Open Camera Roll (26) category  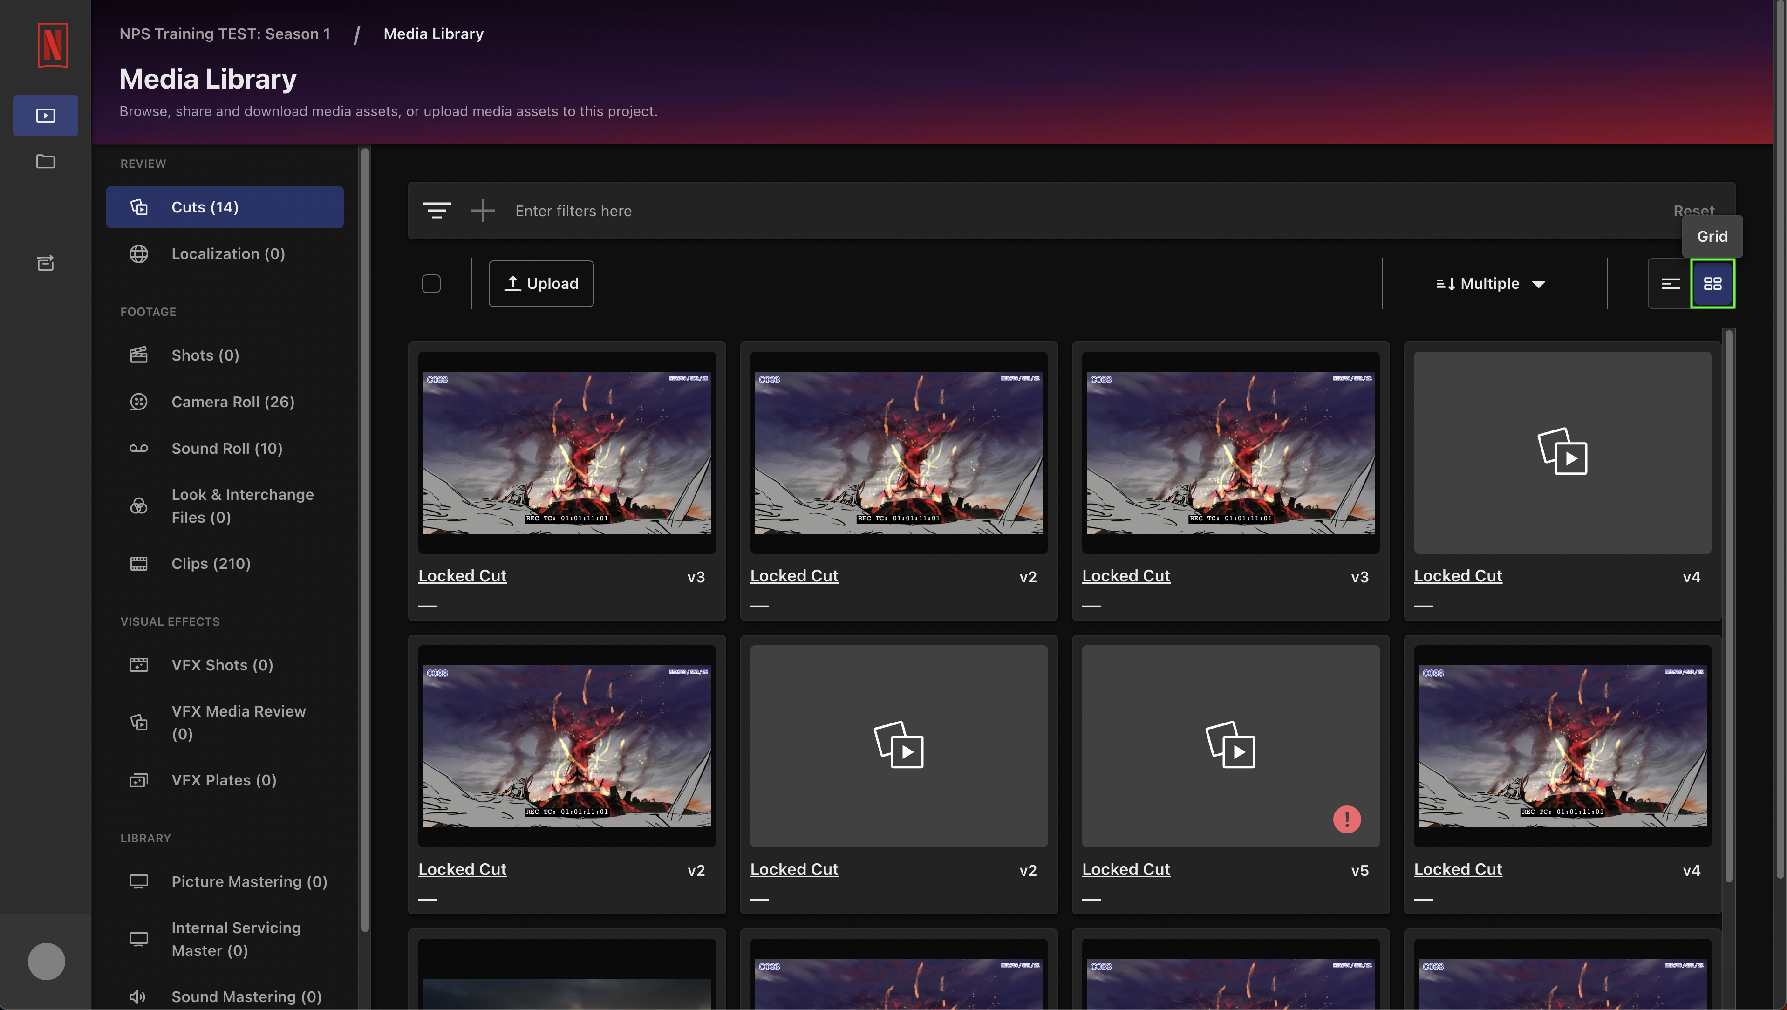(225, 402)
